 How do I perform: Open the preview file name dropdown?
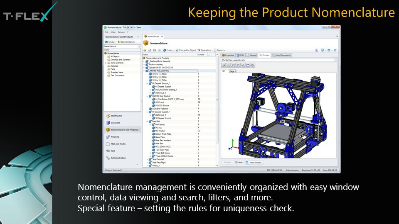(x=335, y=60)
